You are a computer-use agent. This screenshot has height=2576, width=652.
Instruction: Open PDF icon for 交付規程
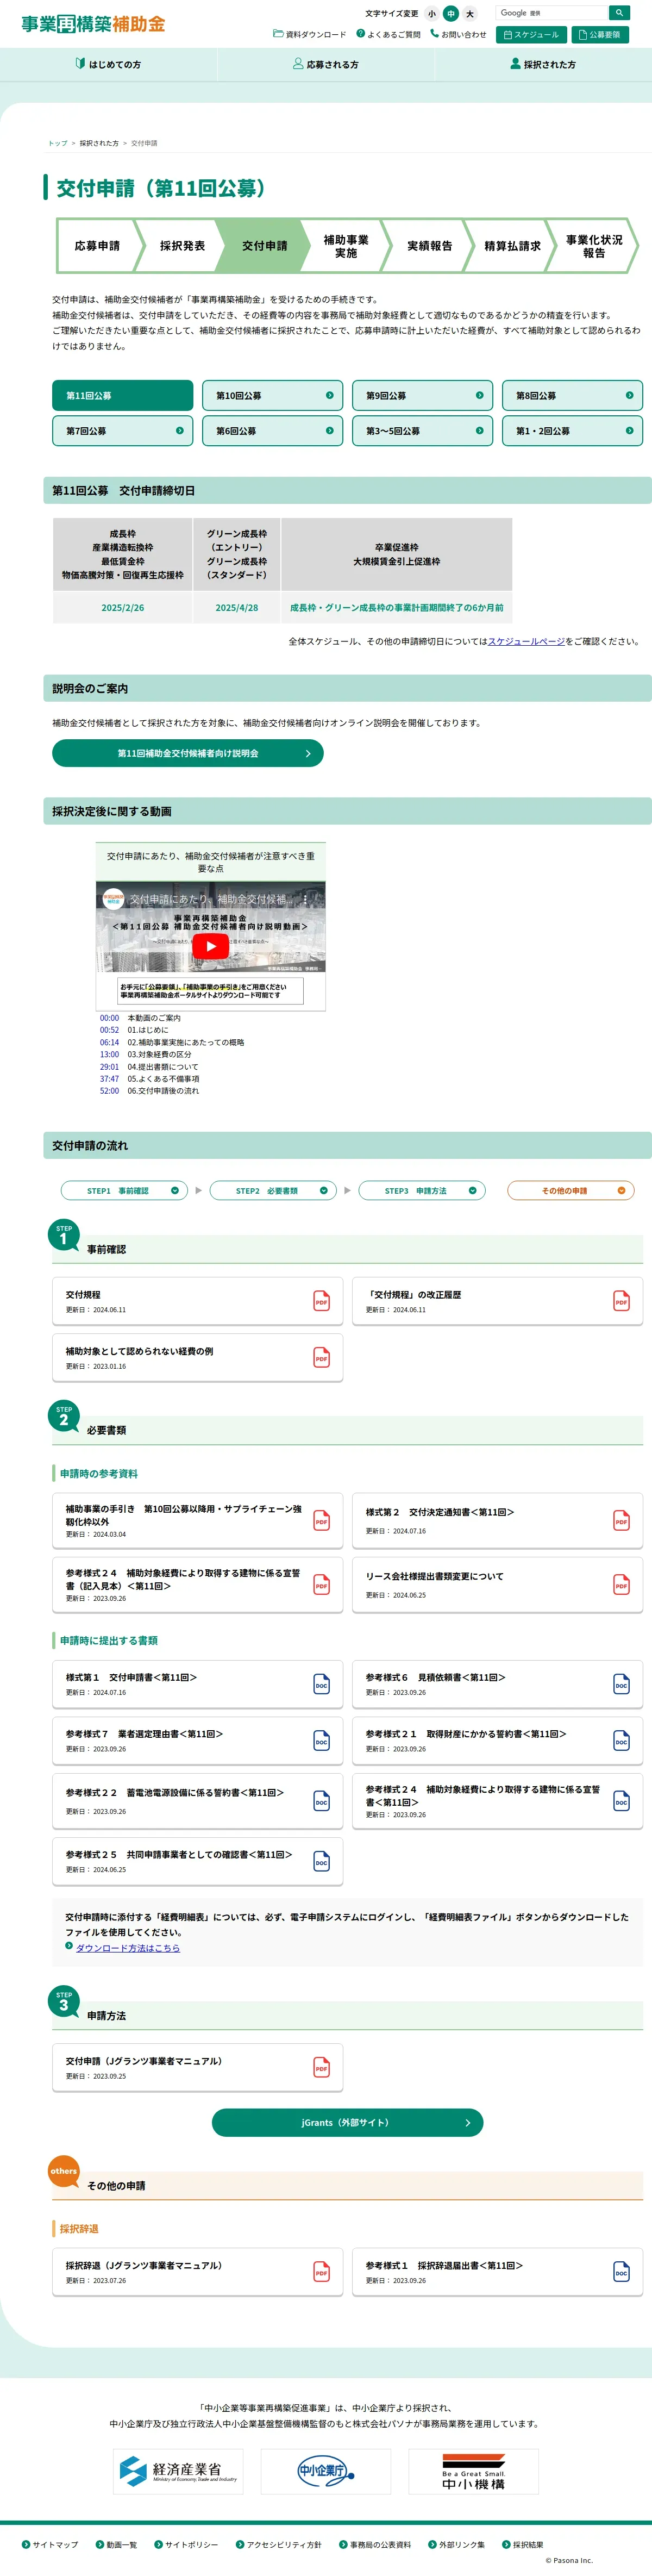click(321, 1301)
